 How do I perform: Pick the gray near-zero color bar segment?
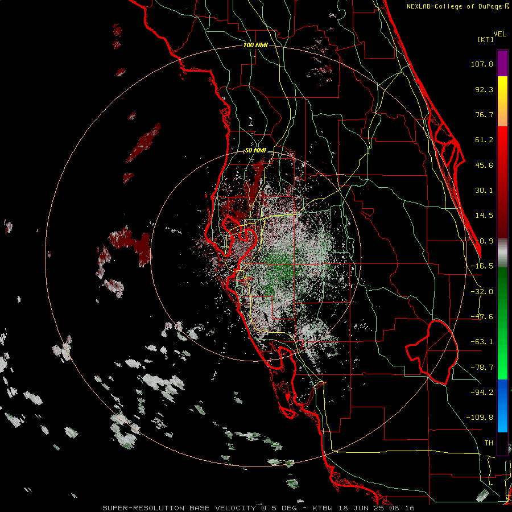[x=502, y=253]
